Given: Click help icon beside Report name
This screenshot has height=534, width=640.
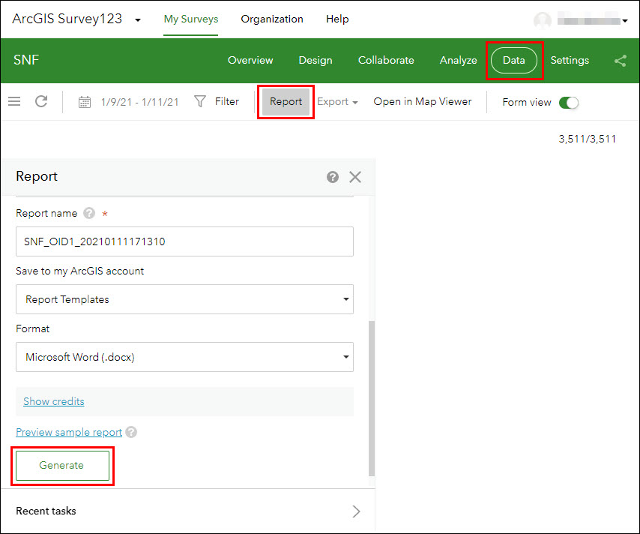Looking at the screenshot, I should pos(89,214).
